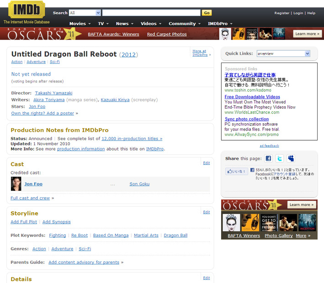Open Re Boot plot keyword
Screen dimensions: 324x283
pos(80,236)
